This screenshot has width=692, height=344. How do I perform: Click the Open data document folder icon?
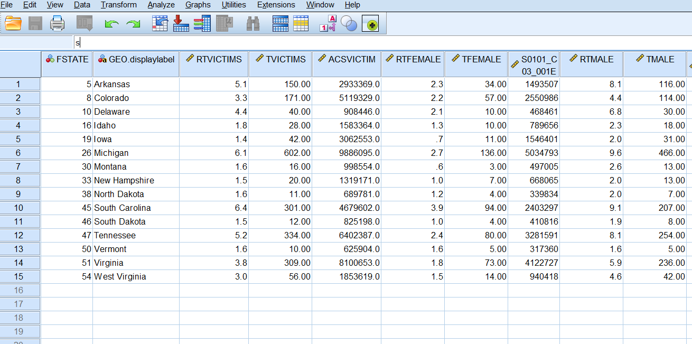coord(13,23)
